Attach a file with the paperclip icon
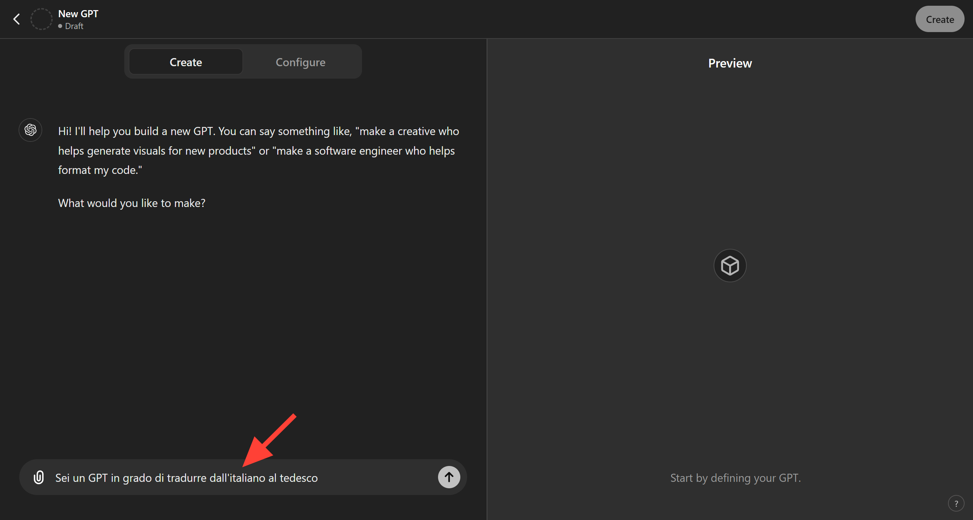 [39, 477]
